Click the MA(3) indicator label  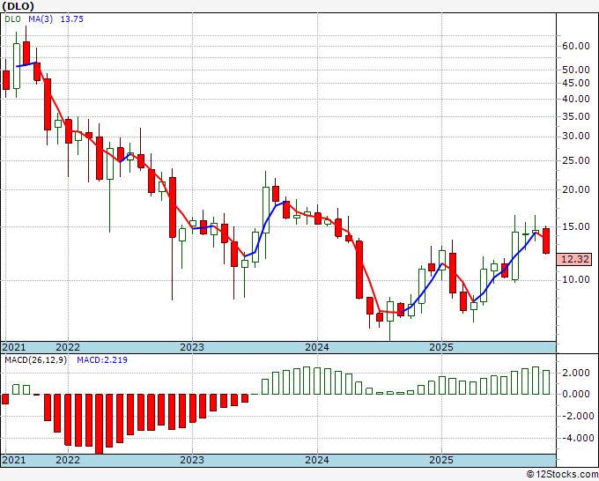click(x=41, y=19)
